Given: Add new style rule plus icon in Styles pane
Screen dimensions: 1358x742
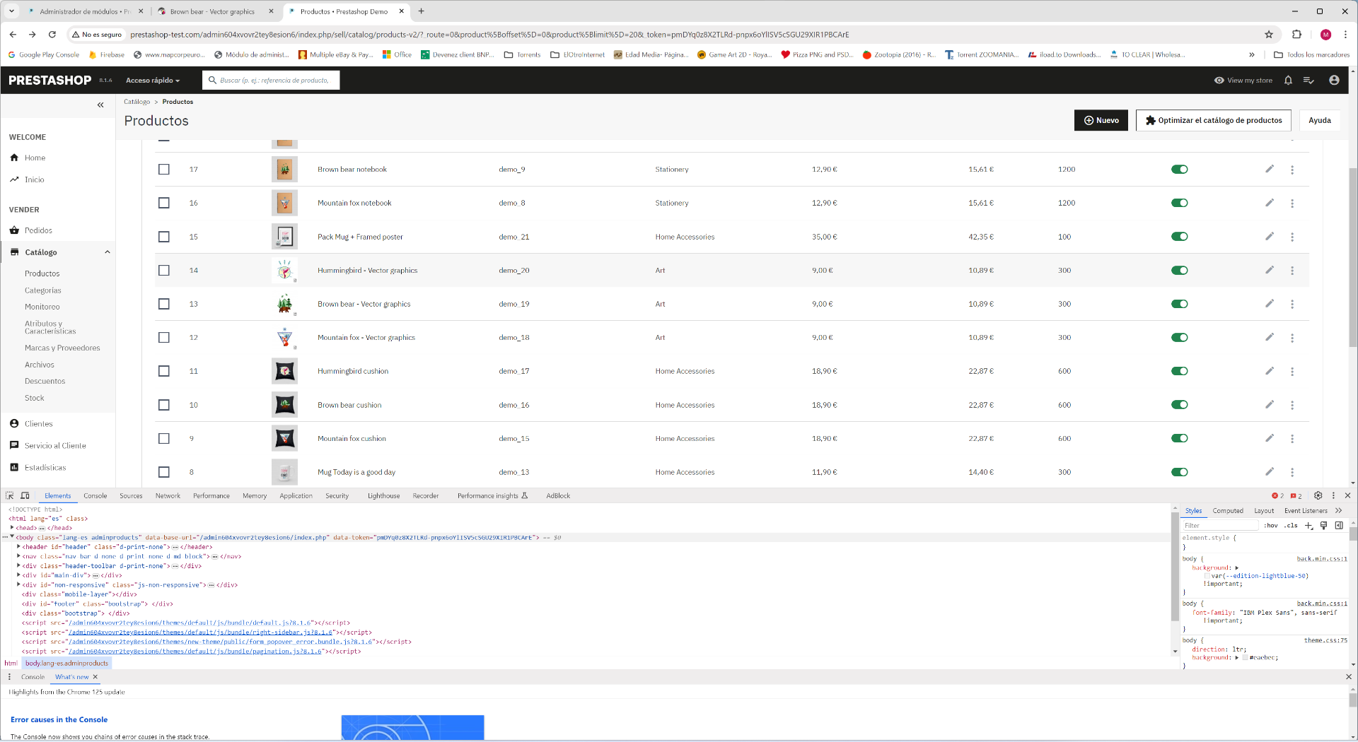Looking at the screenshot, I should click(1308, 525).
